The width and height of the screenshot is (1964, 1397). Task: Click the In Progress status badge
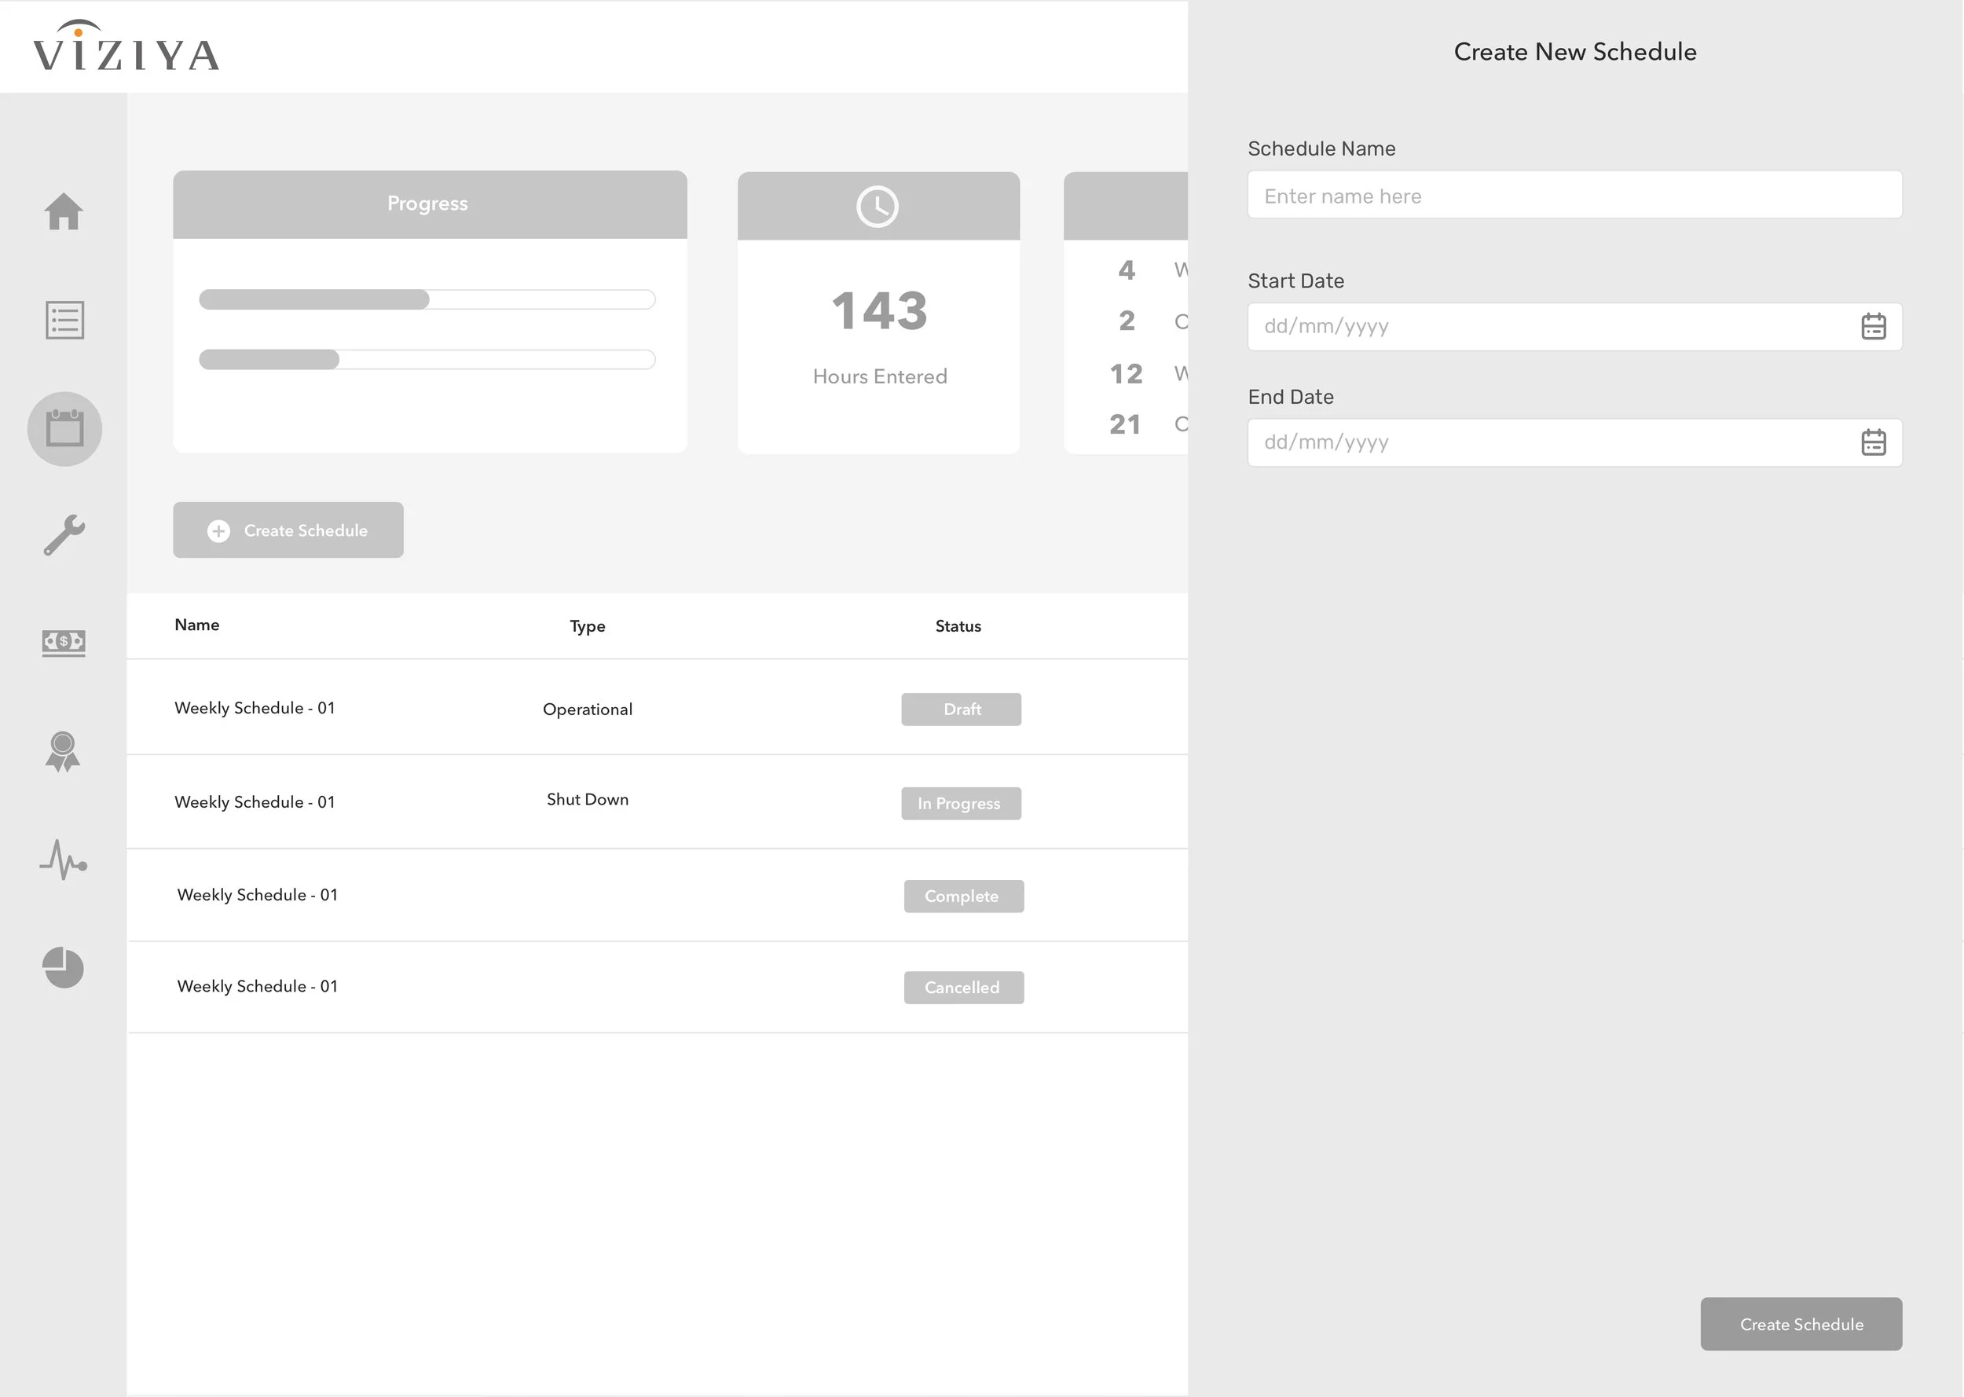pyautogui.click(x=961, y=804)
